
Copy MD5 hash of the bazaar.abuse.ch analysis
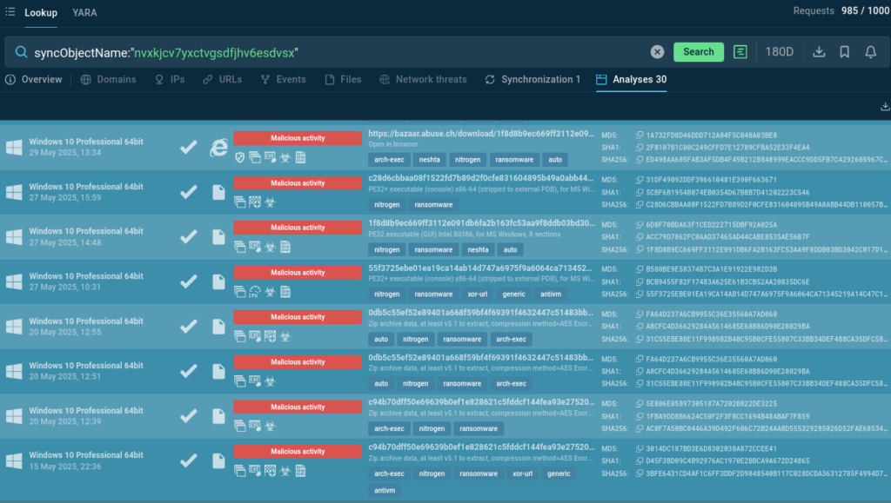[x=640, y=135]
